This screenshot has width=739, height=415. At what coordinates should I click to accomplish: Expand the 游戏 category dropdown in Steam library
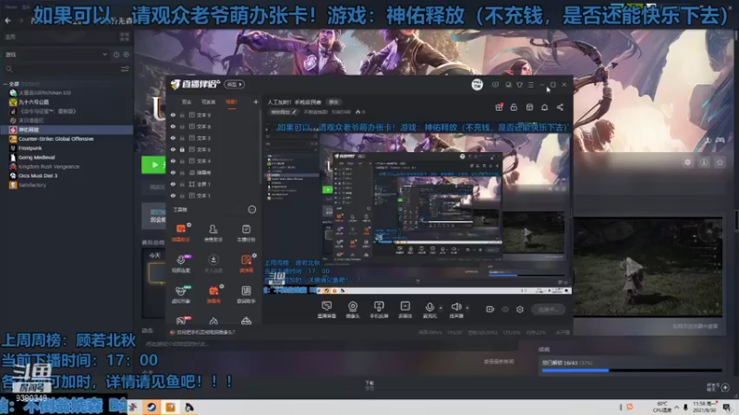(104, 54)
